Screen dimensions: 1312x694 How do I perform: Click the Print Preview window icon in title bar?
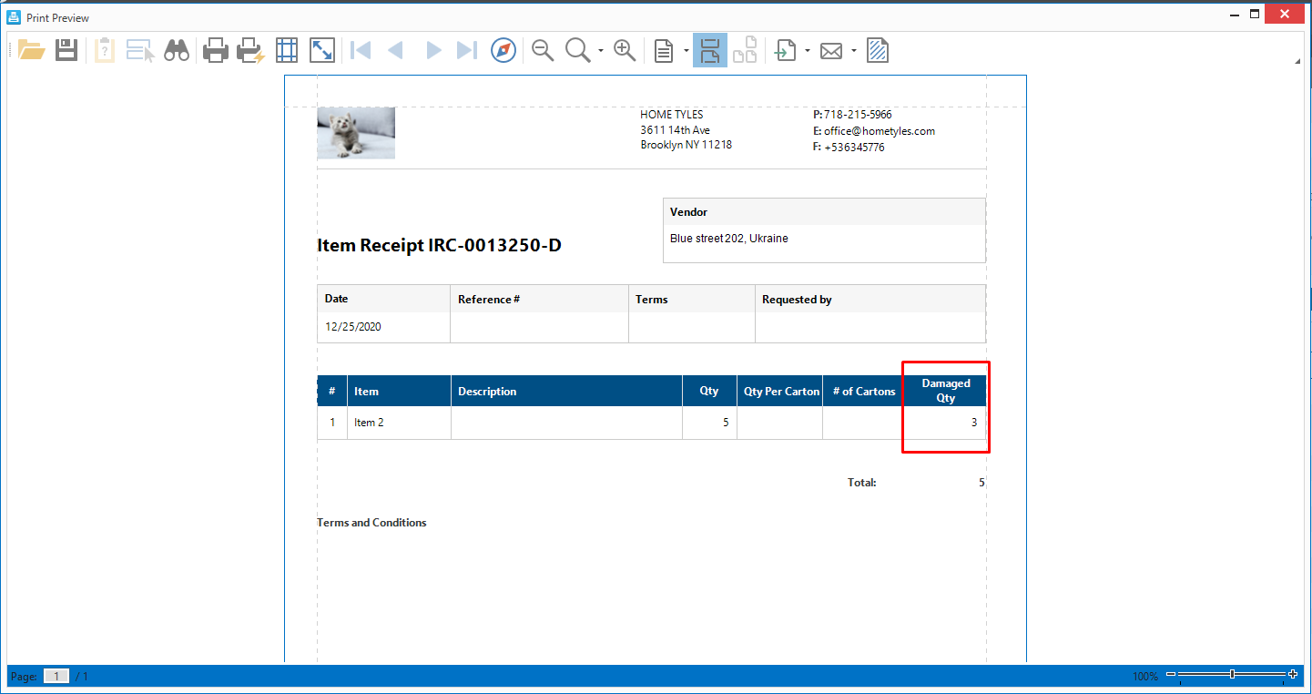(x=14, y=16)
